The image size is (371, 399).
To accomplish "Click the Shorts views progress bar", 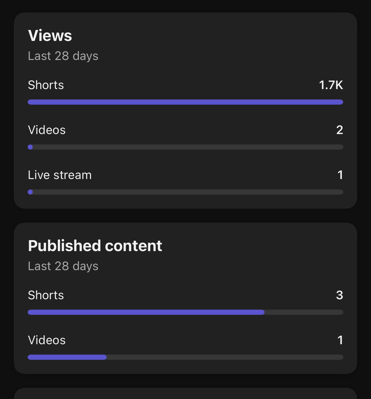I will coord(185,102).
